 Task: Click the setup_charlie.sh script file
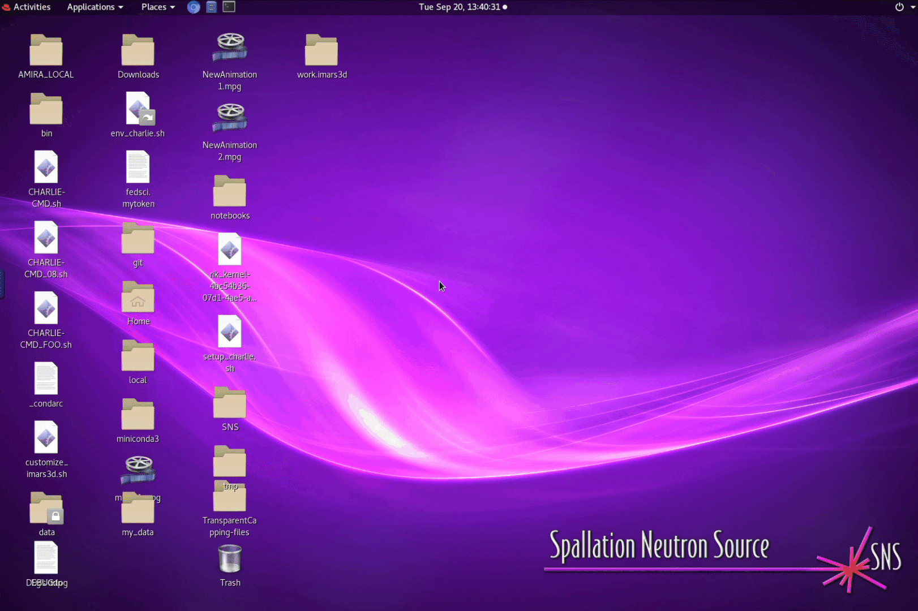click(229, 332)
